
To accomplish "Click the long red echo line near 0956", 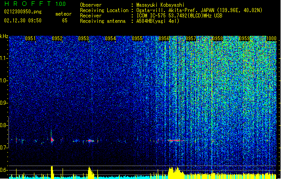I will point(176,141).
